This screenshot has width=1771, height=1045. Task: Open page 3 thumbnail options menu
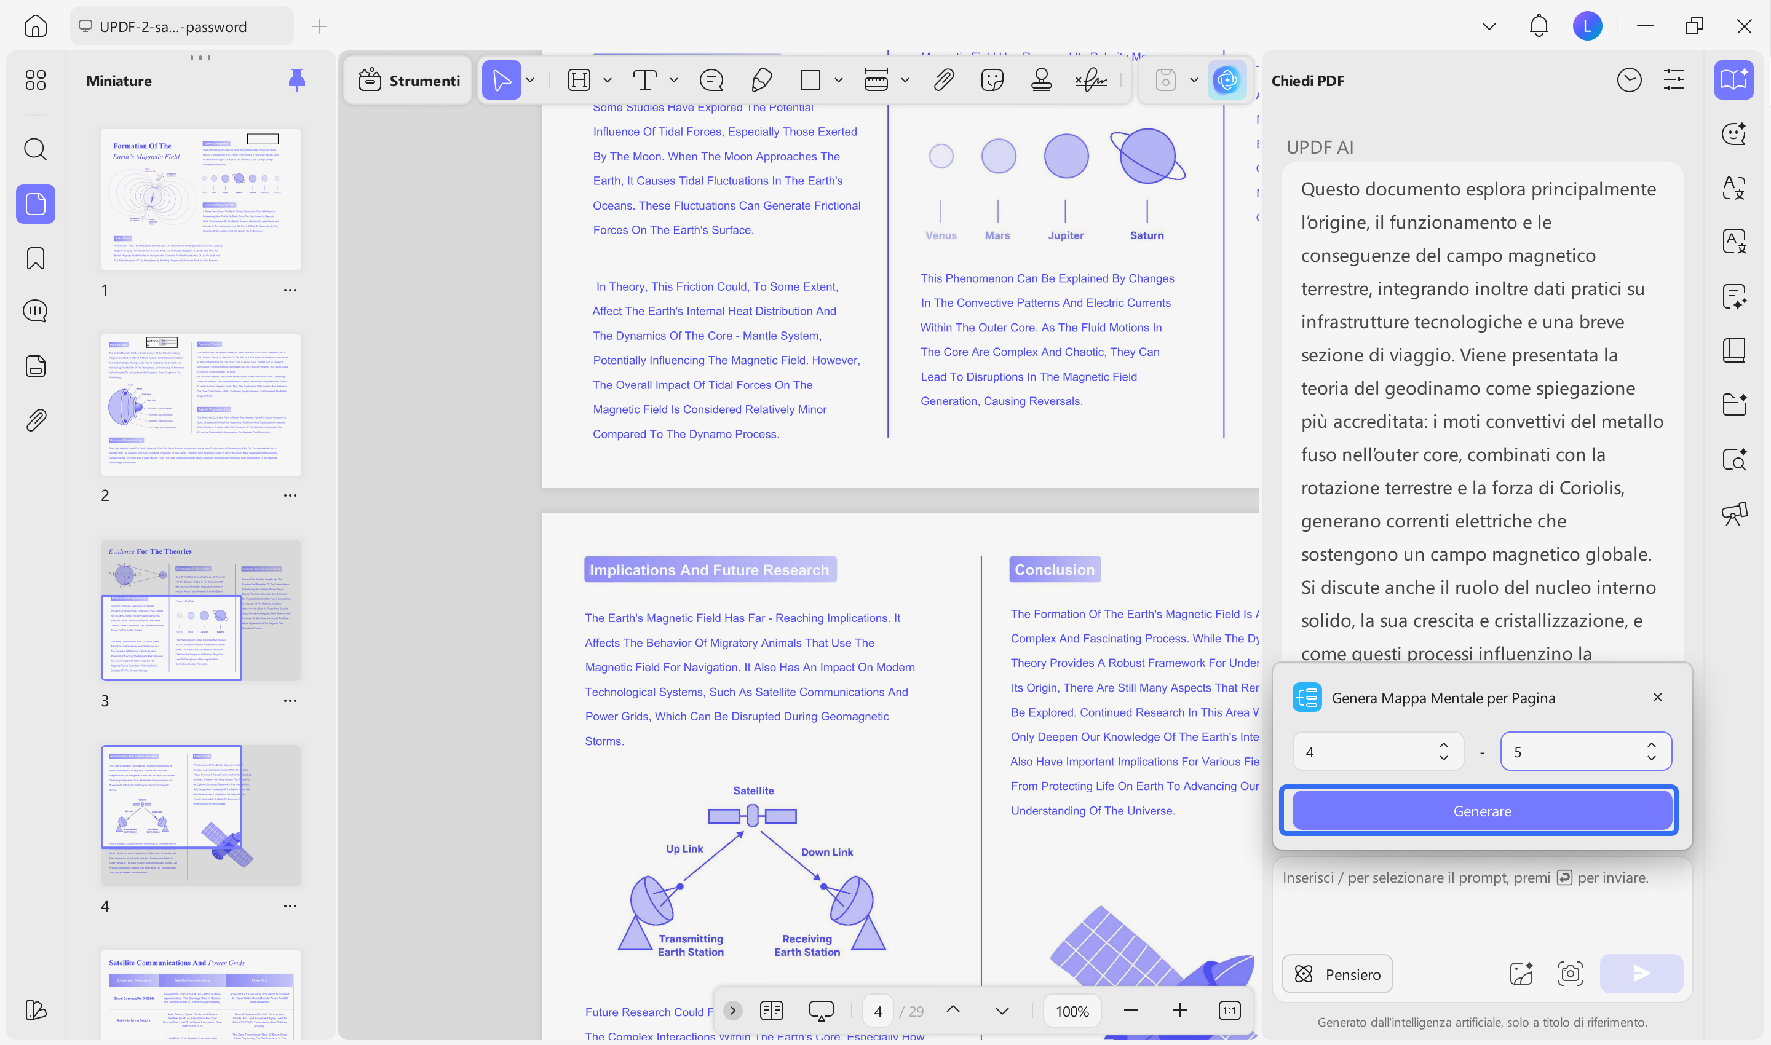[290, 701]
